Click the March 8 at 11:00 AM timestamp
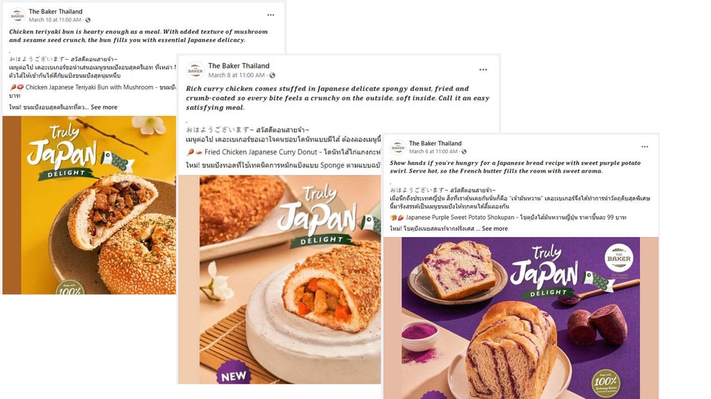Viewport: 711px width, 399px height. (x=236, y=76)
